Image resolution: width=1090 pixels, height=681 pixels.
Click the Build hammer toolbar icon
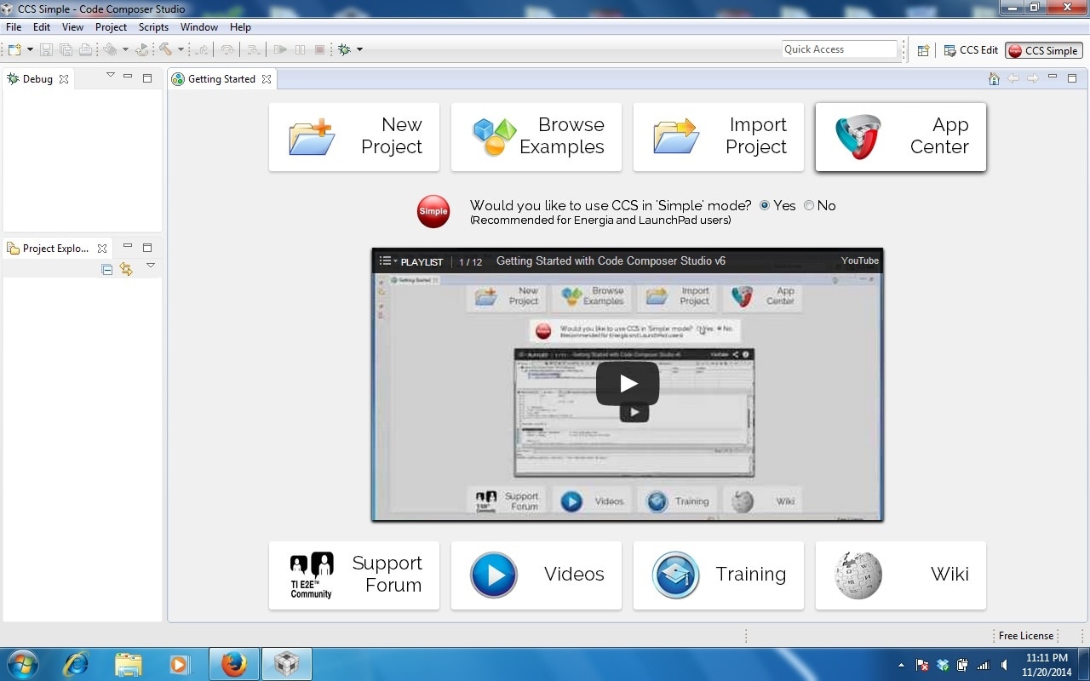click(165, 49)
